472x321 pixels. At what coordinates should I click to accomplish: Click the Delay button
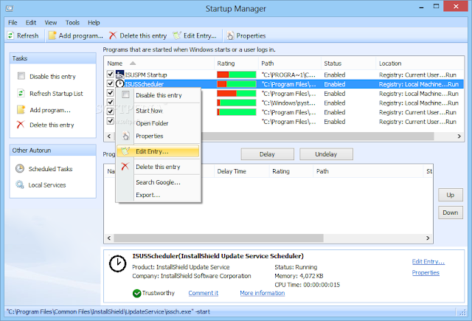click(x=267, y=154)
